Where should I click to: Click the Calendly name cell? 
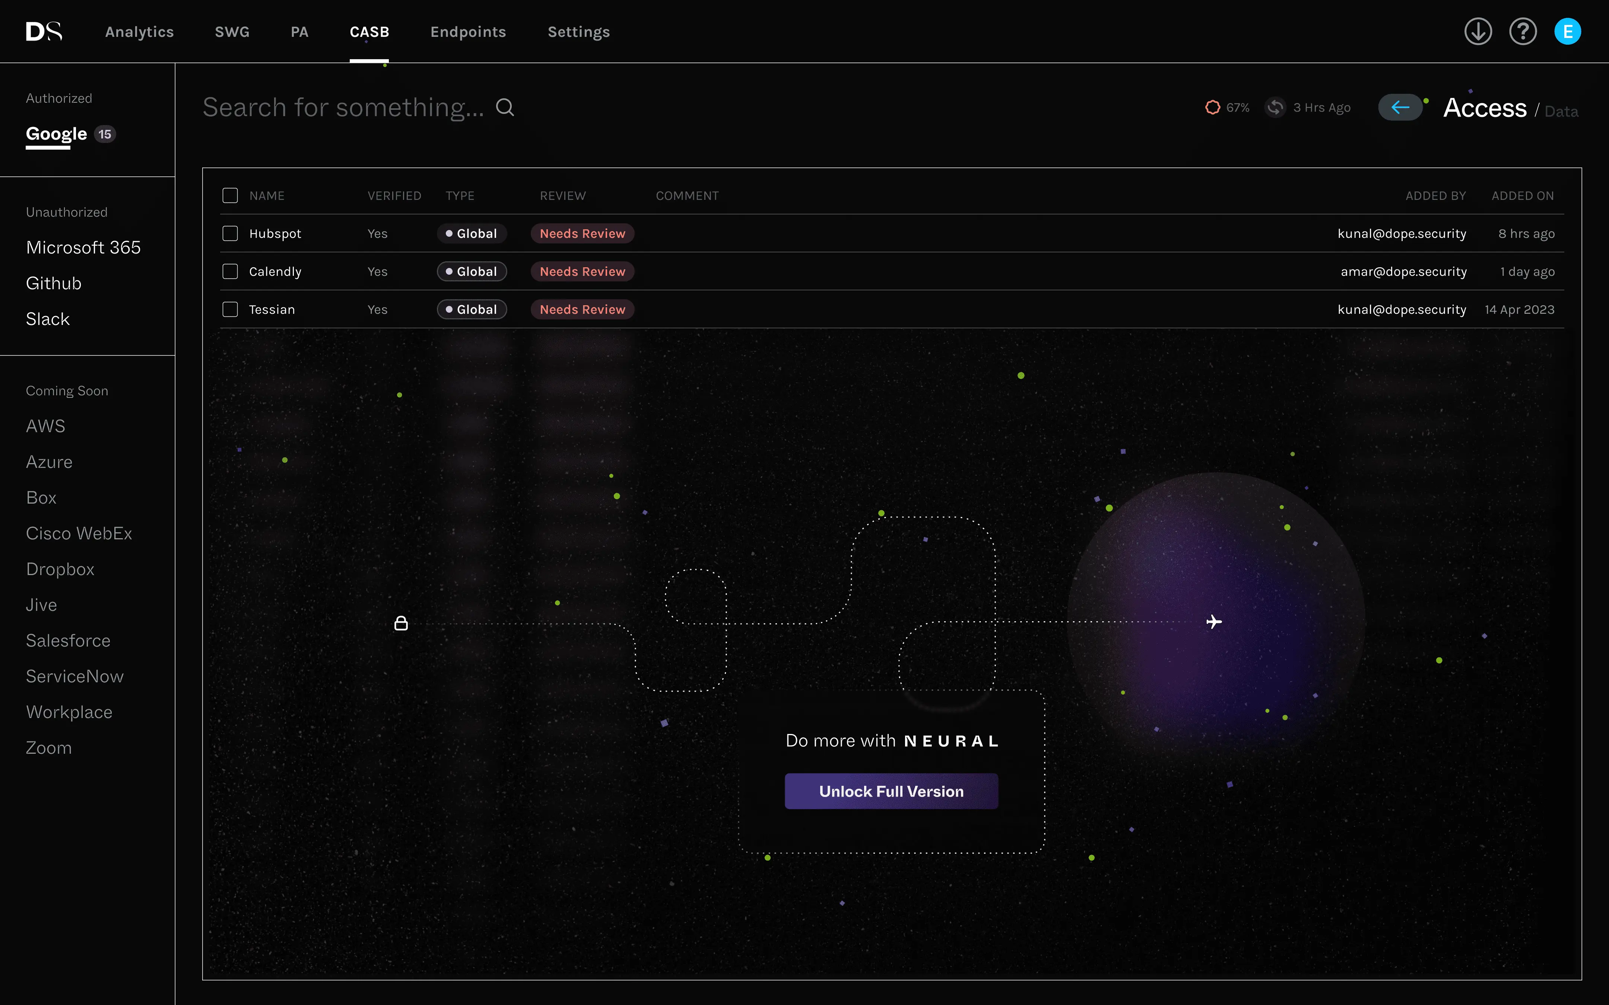click(275, 271)
